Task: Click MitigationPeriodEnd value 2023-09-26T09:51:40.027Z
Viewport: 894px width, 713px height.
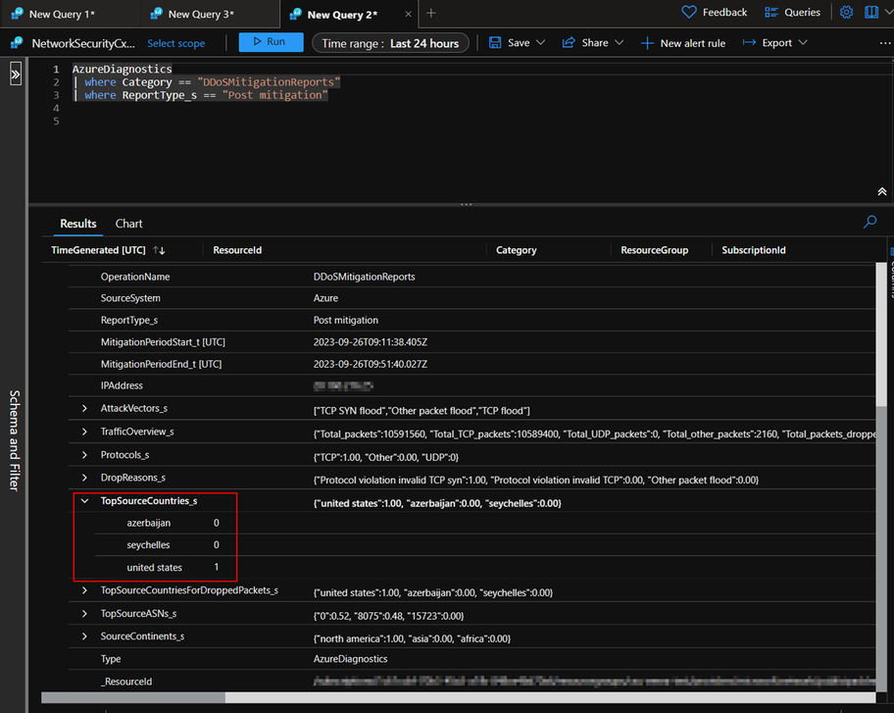Action: tap(370, 365)
